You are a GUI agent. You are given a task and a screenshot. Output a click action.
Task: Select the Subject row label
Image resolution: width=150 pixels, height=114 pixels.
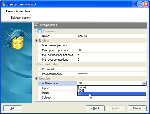[x=46, y=98]
